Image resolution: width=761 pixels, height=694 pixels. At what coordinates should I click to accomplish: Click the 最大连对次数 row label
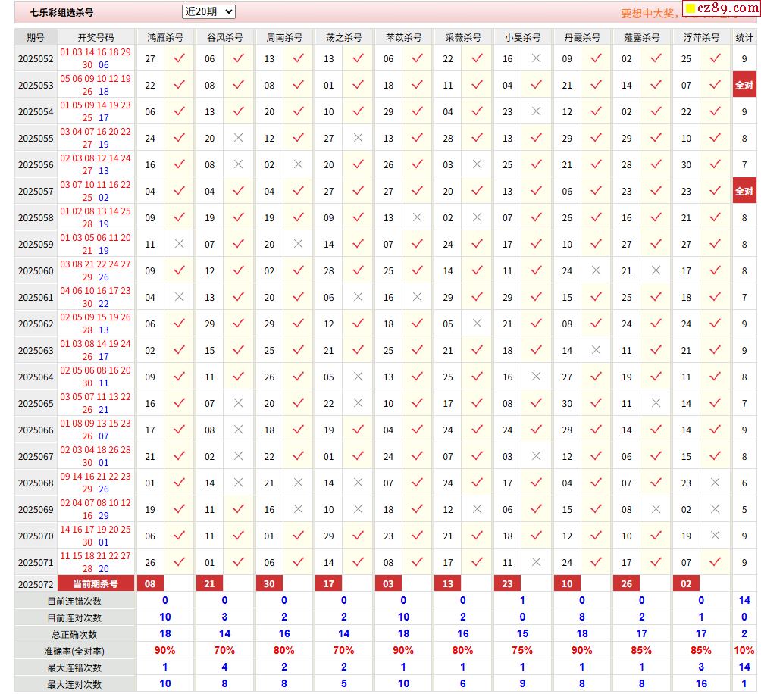point(74,684)
